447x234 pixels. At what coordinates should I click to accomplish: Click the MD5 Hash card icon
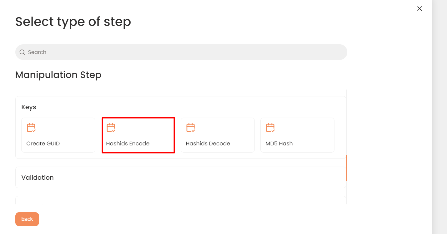270,128
